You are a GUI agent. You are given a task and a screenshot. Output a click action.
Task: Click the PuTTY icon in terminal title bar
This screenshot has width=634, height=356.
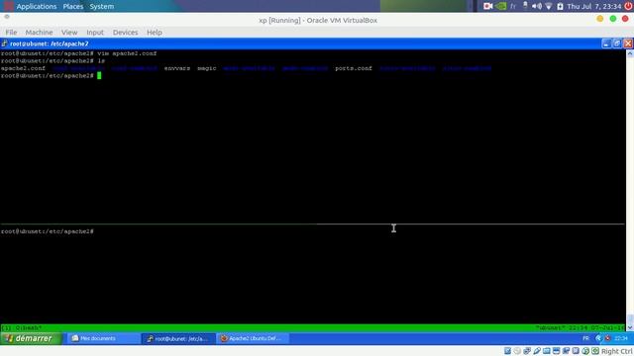pyautogui.click(x=4, y=44)
